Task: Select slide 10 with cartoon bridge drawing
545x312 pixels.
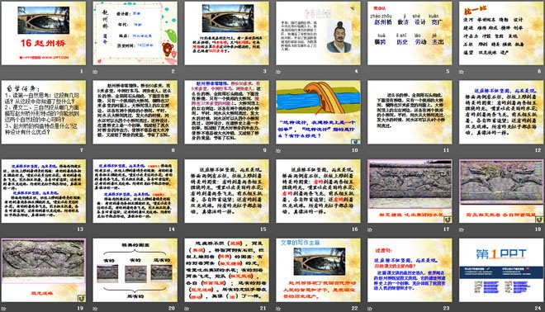Action: pos(318,112)
